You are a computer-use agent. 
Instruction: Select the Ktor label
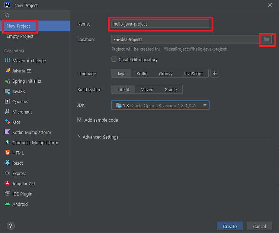point(16,122)
